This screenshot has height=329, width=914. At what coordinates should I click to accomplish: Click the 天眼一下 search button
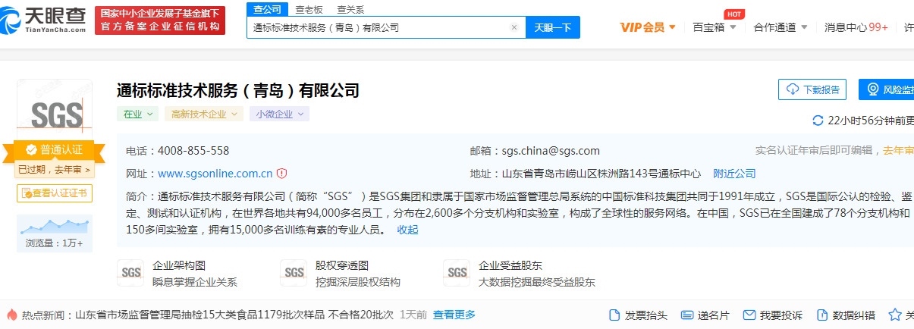(x=553, y=27)
